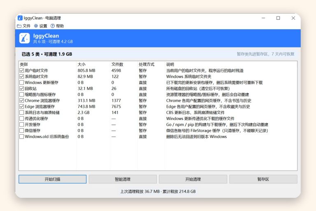Select size value 82.9 MB
This screenshot has height=211, width=316.
coord(85,77)
